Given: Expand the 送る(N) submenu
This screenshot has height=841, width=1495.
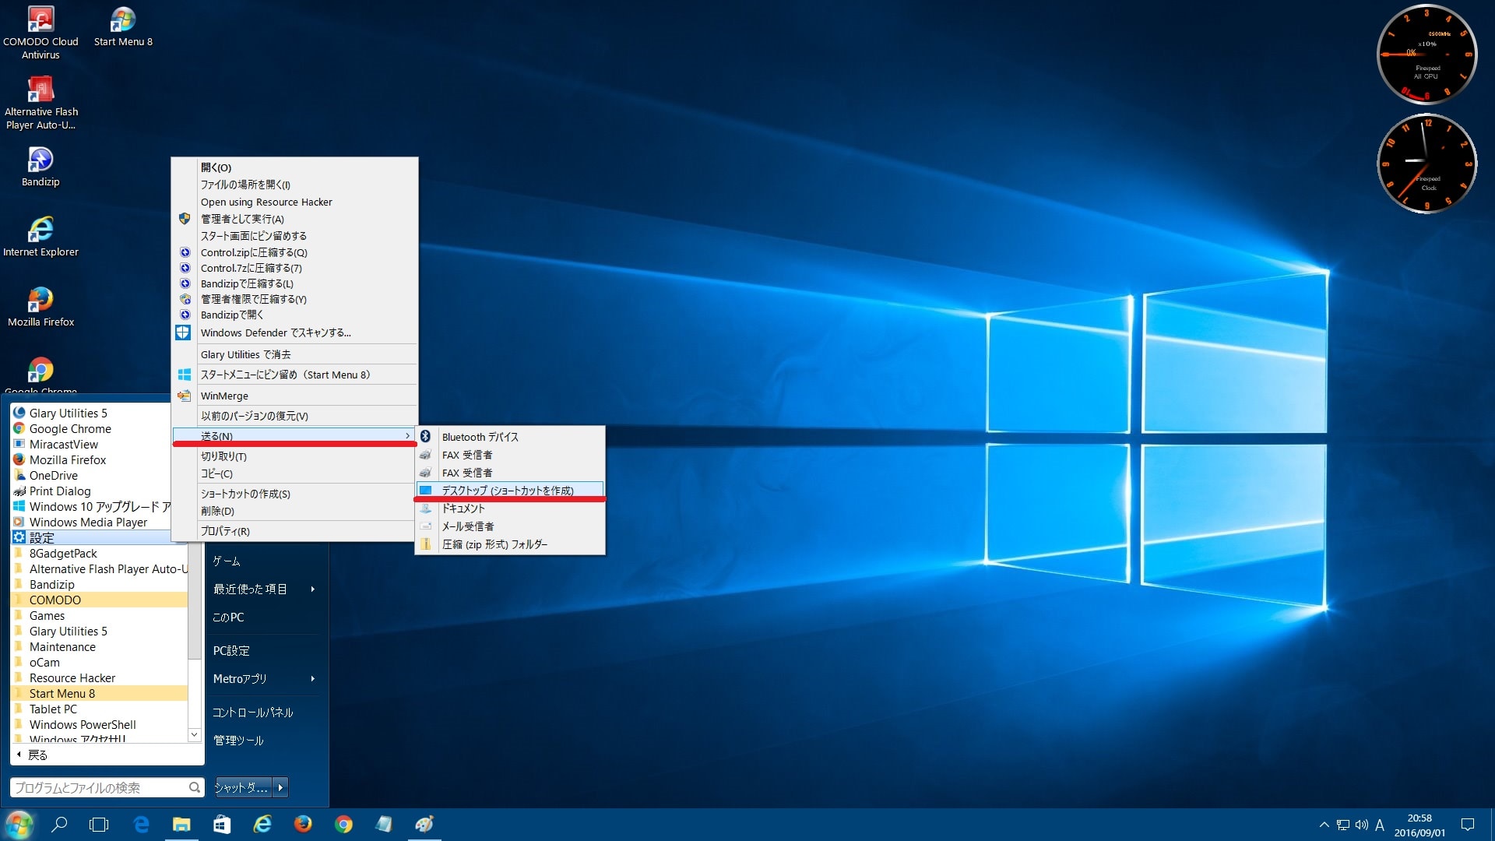Looking at the screenshot, I should click(x=294, y=436).
